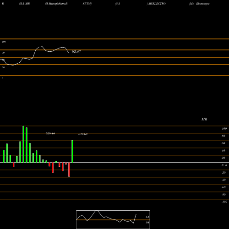The width and height of the screenshot is (229, 229).
Task: Click the 61 value in the mini chart
Action: point(147,217)
